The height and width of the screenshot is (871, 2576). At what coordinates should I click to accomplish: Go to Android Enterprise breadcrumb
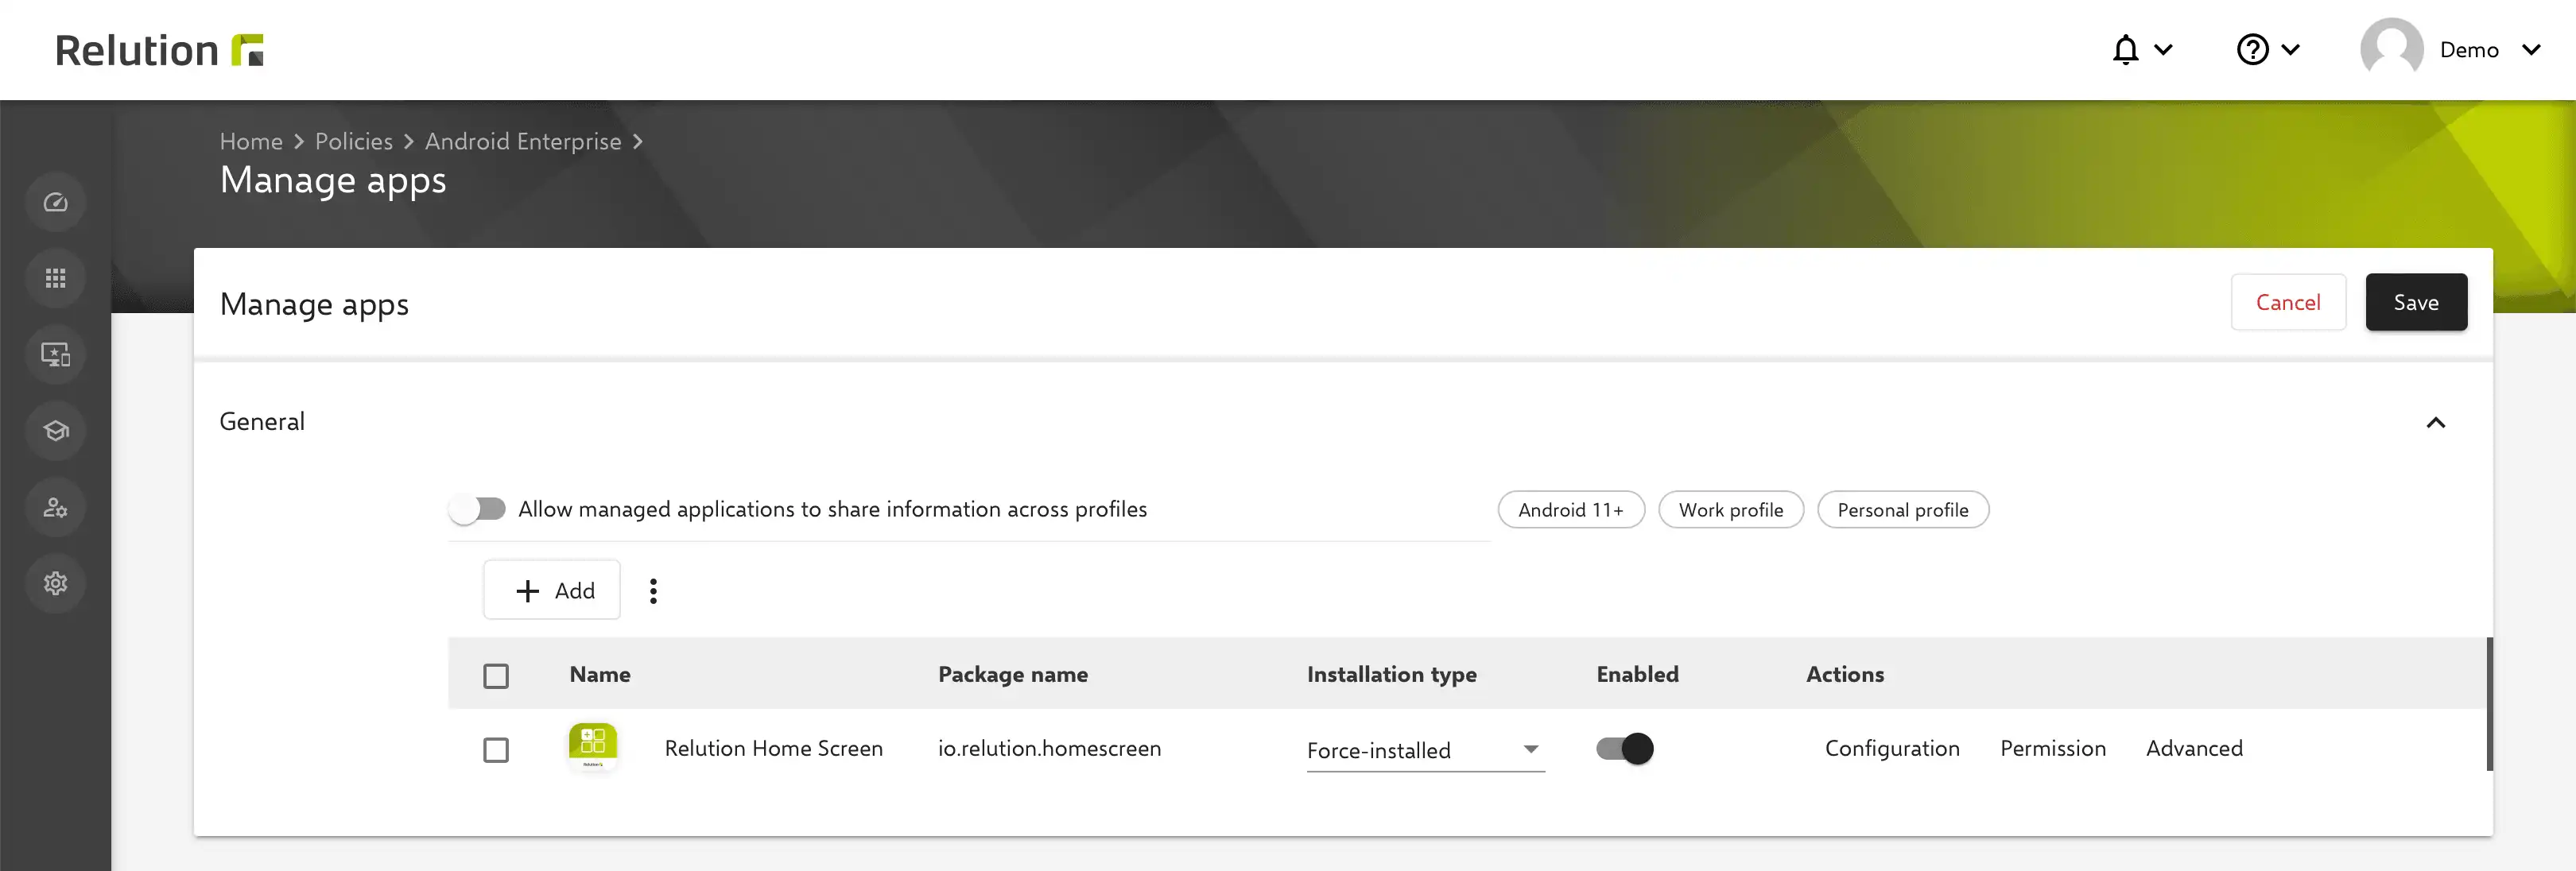(523, 142)
